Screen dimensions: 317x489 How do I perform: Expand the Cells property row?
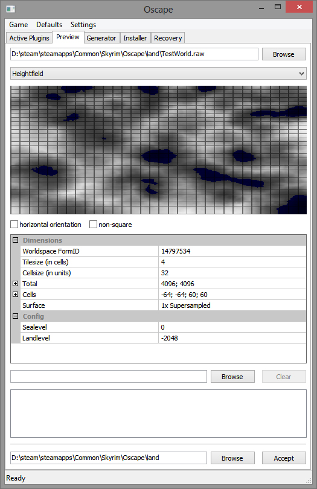15,295
